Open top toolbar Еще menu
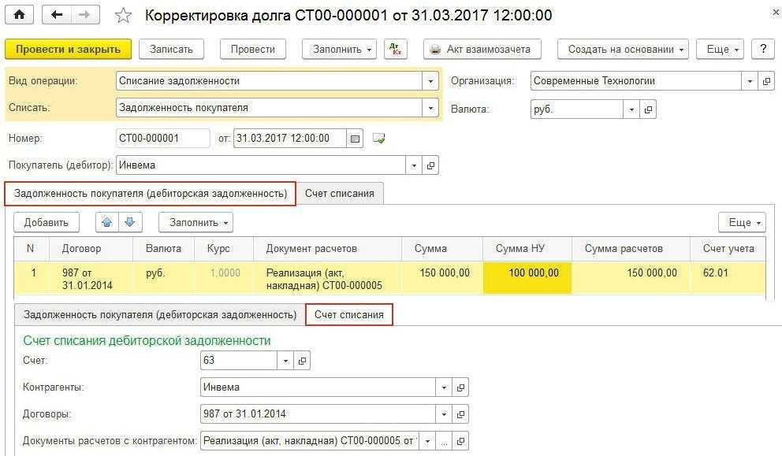Viewport: 782px width, 456px height. click(720, 50)
